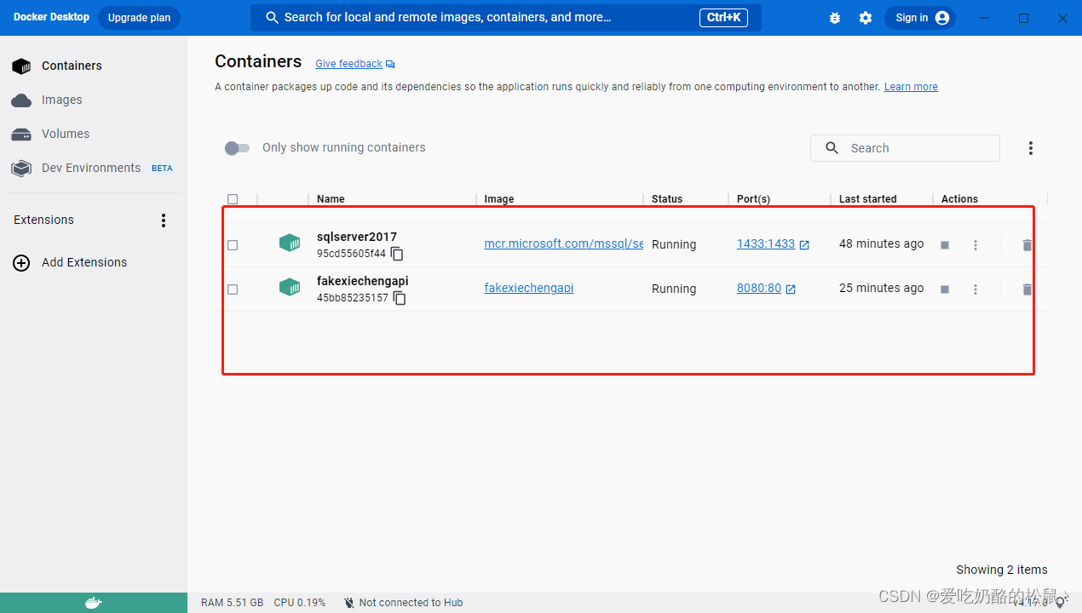Open the settings gear icon
Image resolution: width=1082 pixels, height=613 pixels.
click(x=866, y=18)
